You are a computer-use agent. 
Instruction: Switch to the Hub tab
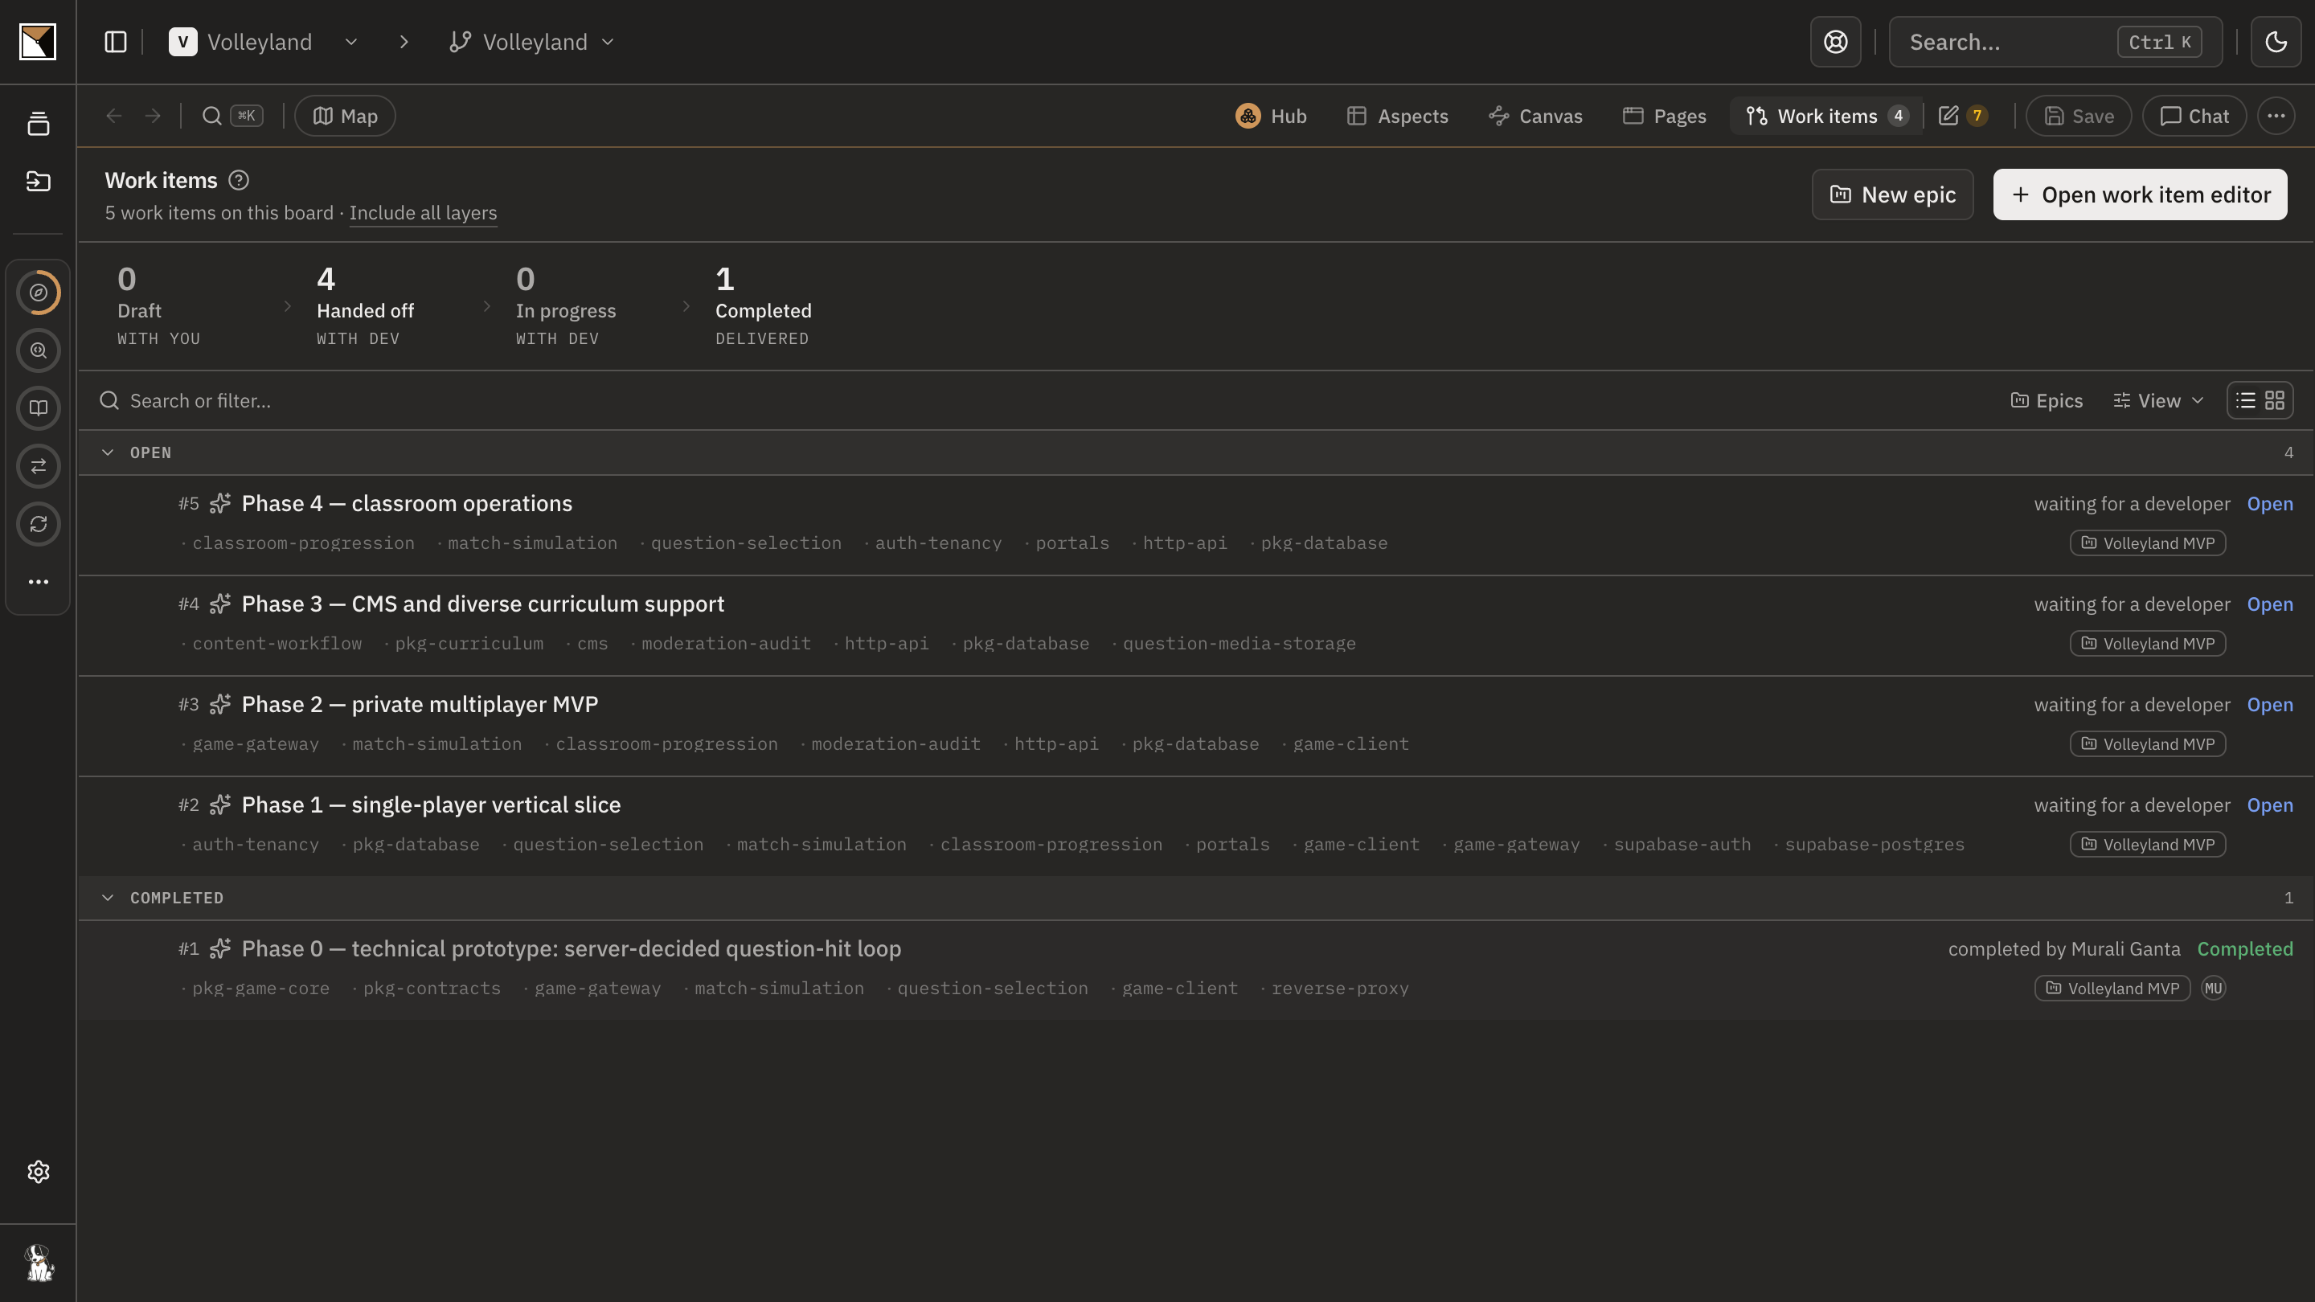click(x=1271, y=116)
